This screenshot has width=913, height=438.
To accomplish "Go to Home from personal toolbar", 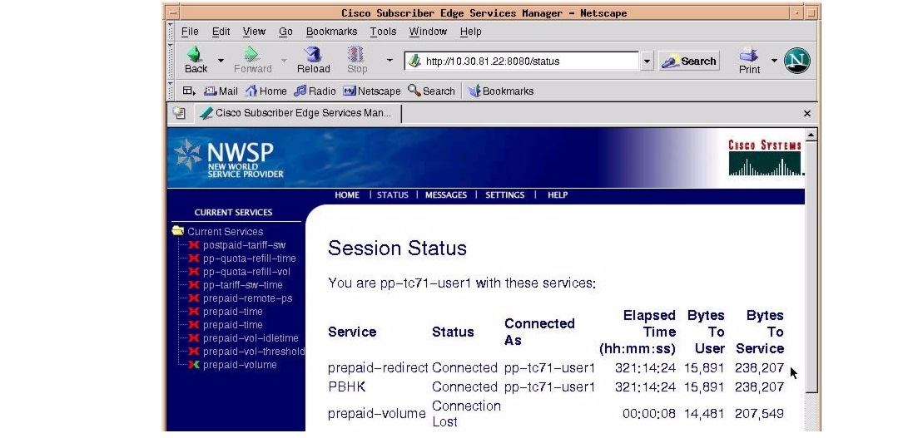I will [265, 91].
